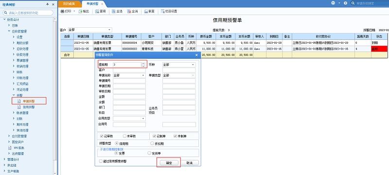Choose the 发货单 radio option

click(x=149, y=153)
